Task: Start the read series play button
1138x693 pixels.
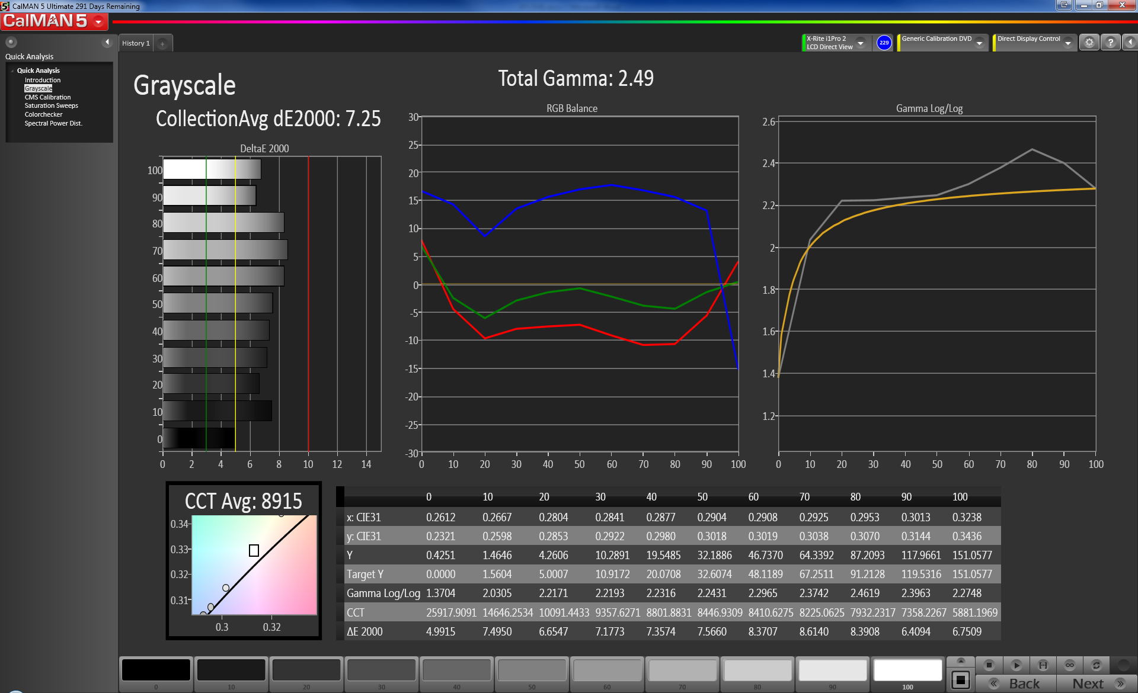Action: pyautogui.click(x=1016, y=665)
